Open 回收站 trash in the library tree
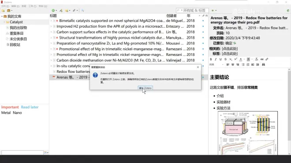The width and height of the screenshot is (291, 163). tap(15, 44)
